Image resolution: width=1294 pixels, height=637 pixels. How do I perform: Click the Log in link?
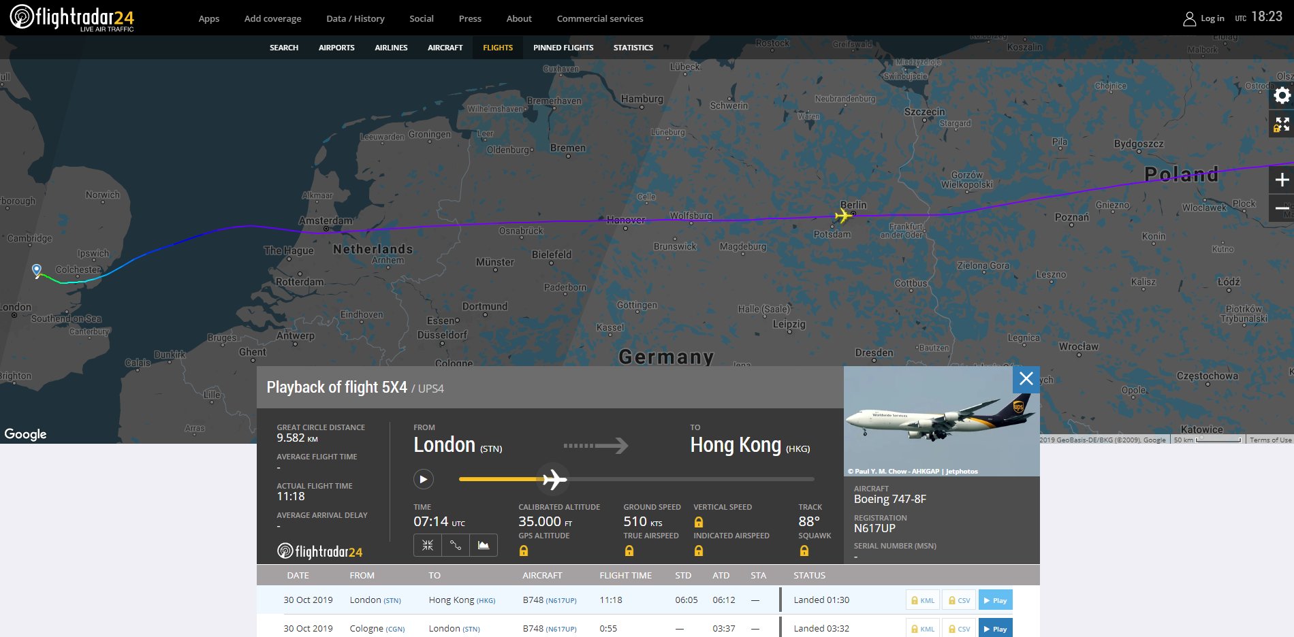pos(1212,18)
